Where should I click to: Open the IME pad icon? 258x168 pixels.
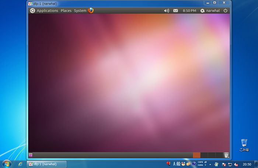tap(183, 164)
